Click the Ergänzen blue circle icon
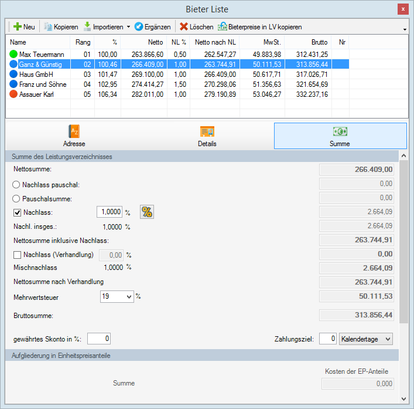 pos(139,27)
